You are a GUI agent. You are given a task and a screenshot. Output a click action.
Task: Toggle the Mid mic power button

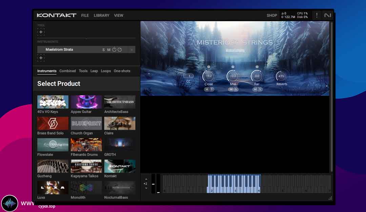233,67
